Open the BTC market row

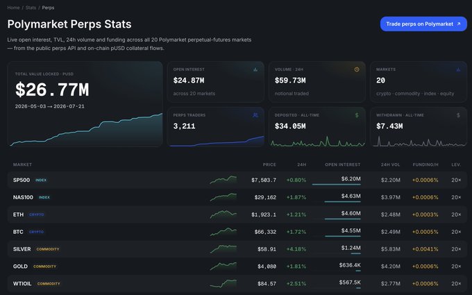237,232
